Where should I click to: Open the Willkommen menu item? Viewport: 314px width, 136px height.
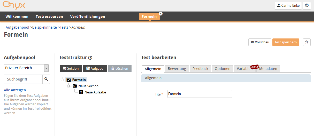(17, 17)
